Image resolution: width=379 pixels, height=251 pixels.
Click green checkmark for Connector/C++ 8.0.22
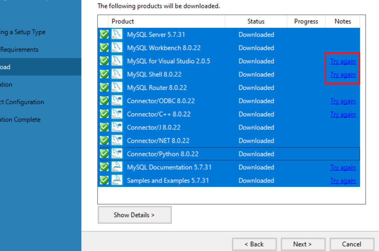(x=104, y=114)
